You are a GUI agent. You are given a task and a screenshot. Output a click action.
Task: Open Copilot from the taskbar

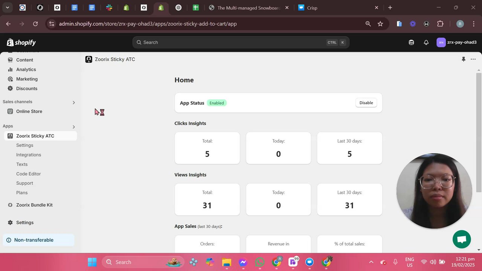[x=209, y=262]
